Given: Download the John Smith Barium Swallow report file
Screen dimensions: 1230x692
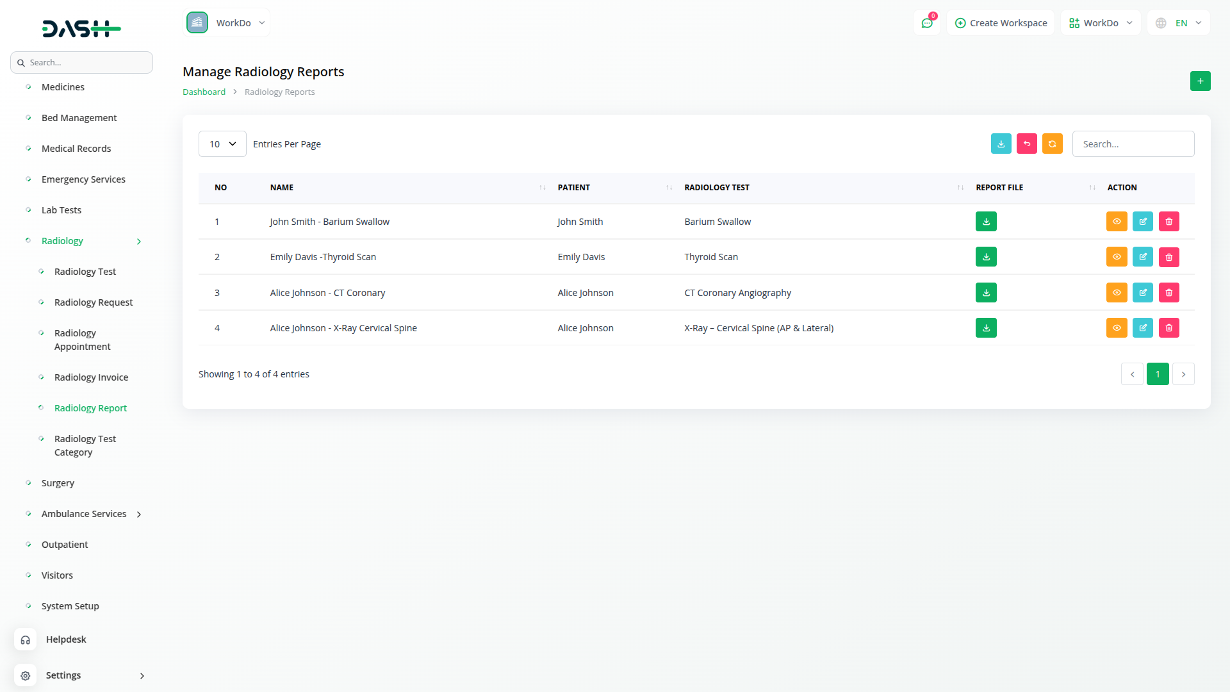Looking at the screenshot, I should coord(986,222).
